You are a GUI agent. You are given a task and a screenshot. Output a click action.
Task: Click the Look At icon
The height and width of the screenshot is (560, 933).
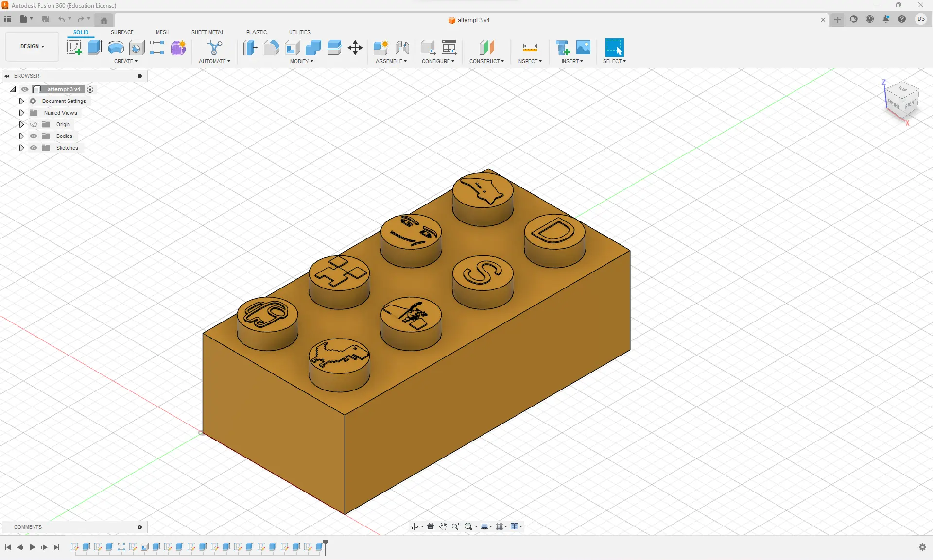(x=431, y=526)
